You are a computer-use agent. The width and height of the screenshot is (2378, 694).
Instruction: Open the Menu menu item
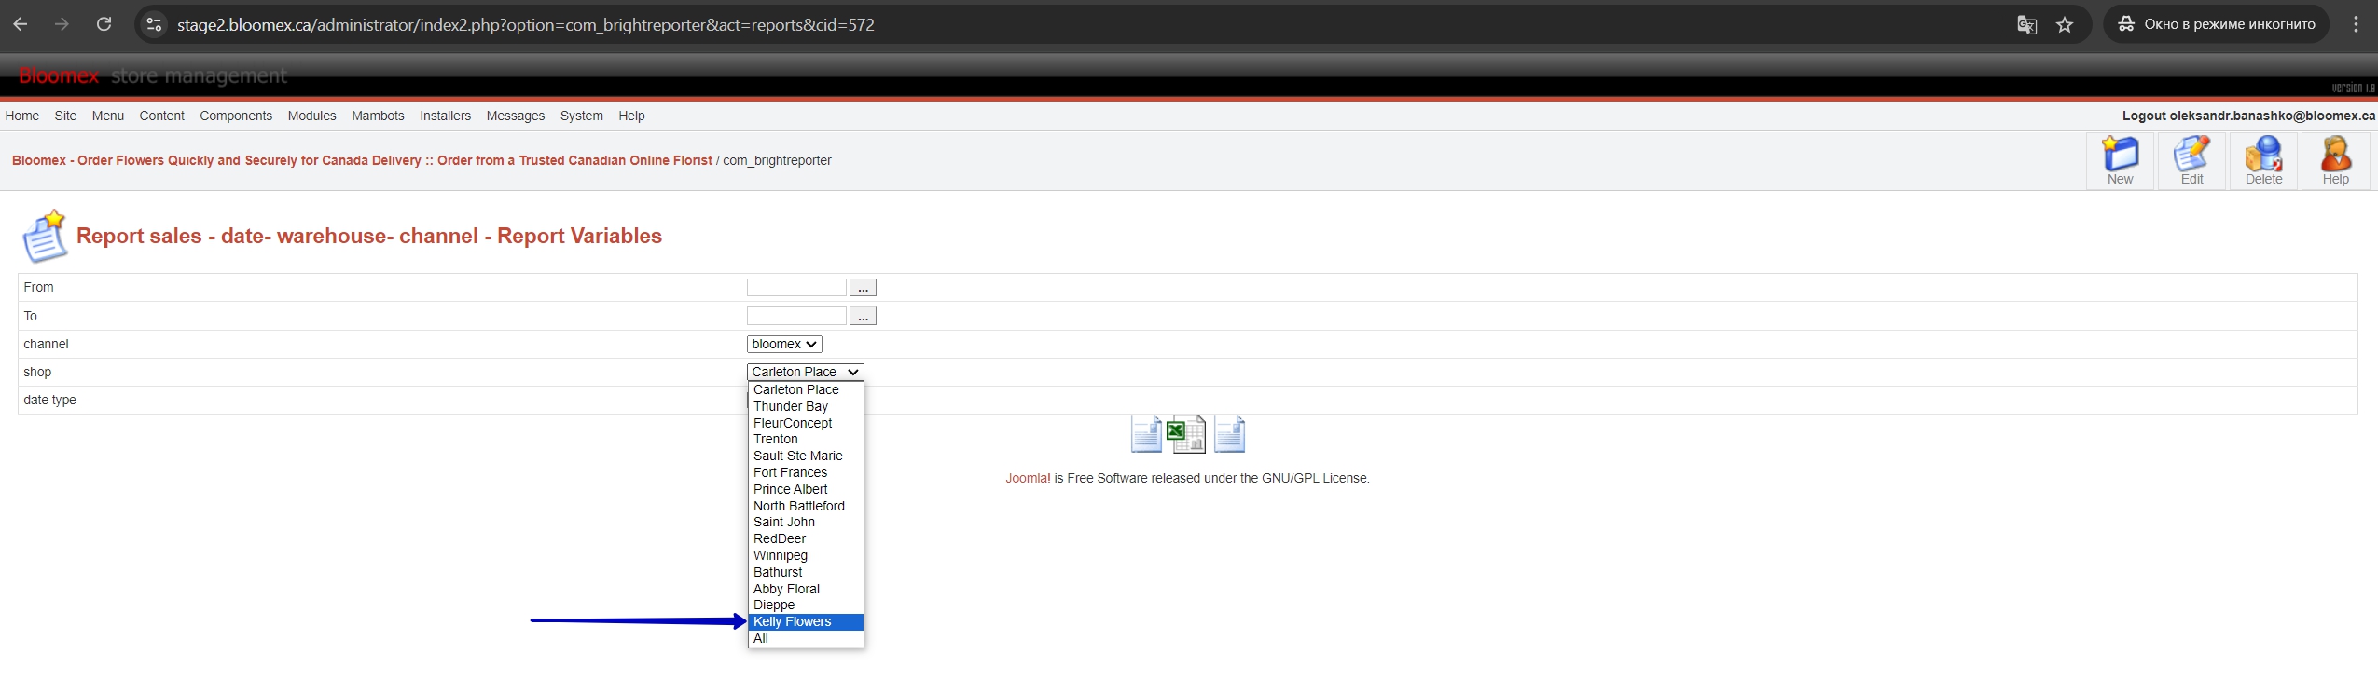107,116
